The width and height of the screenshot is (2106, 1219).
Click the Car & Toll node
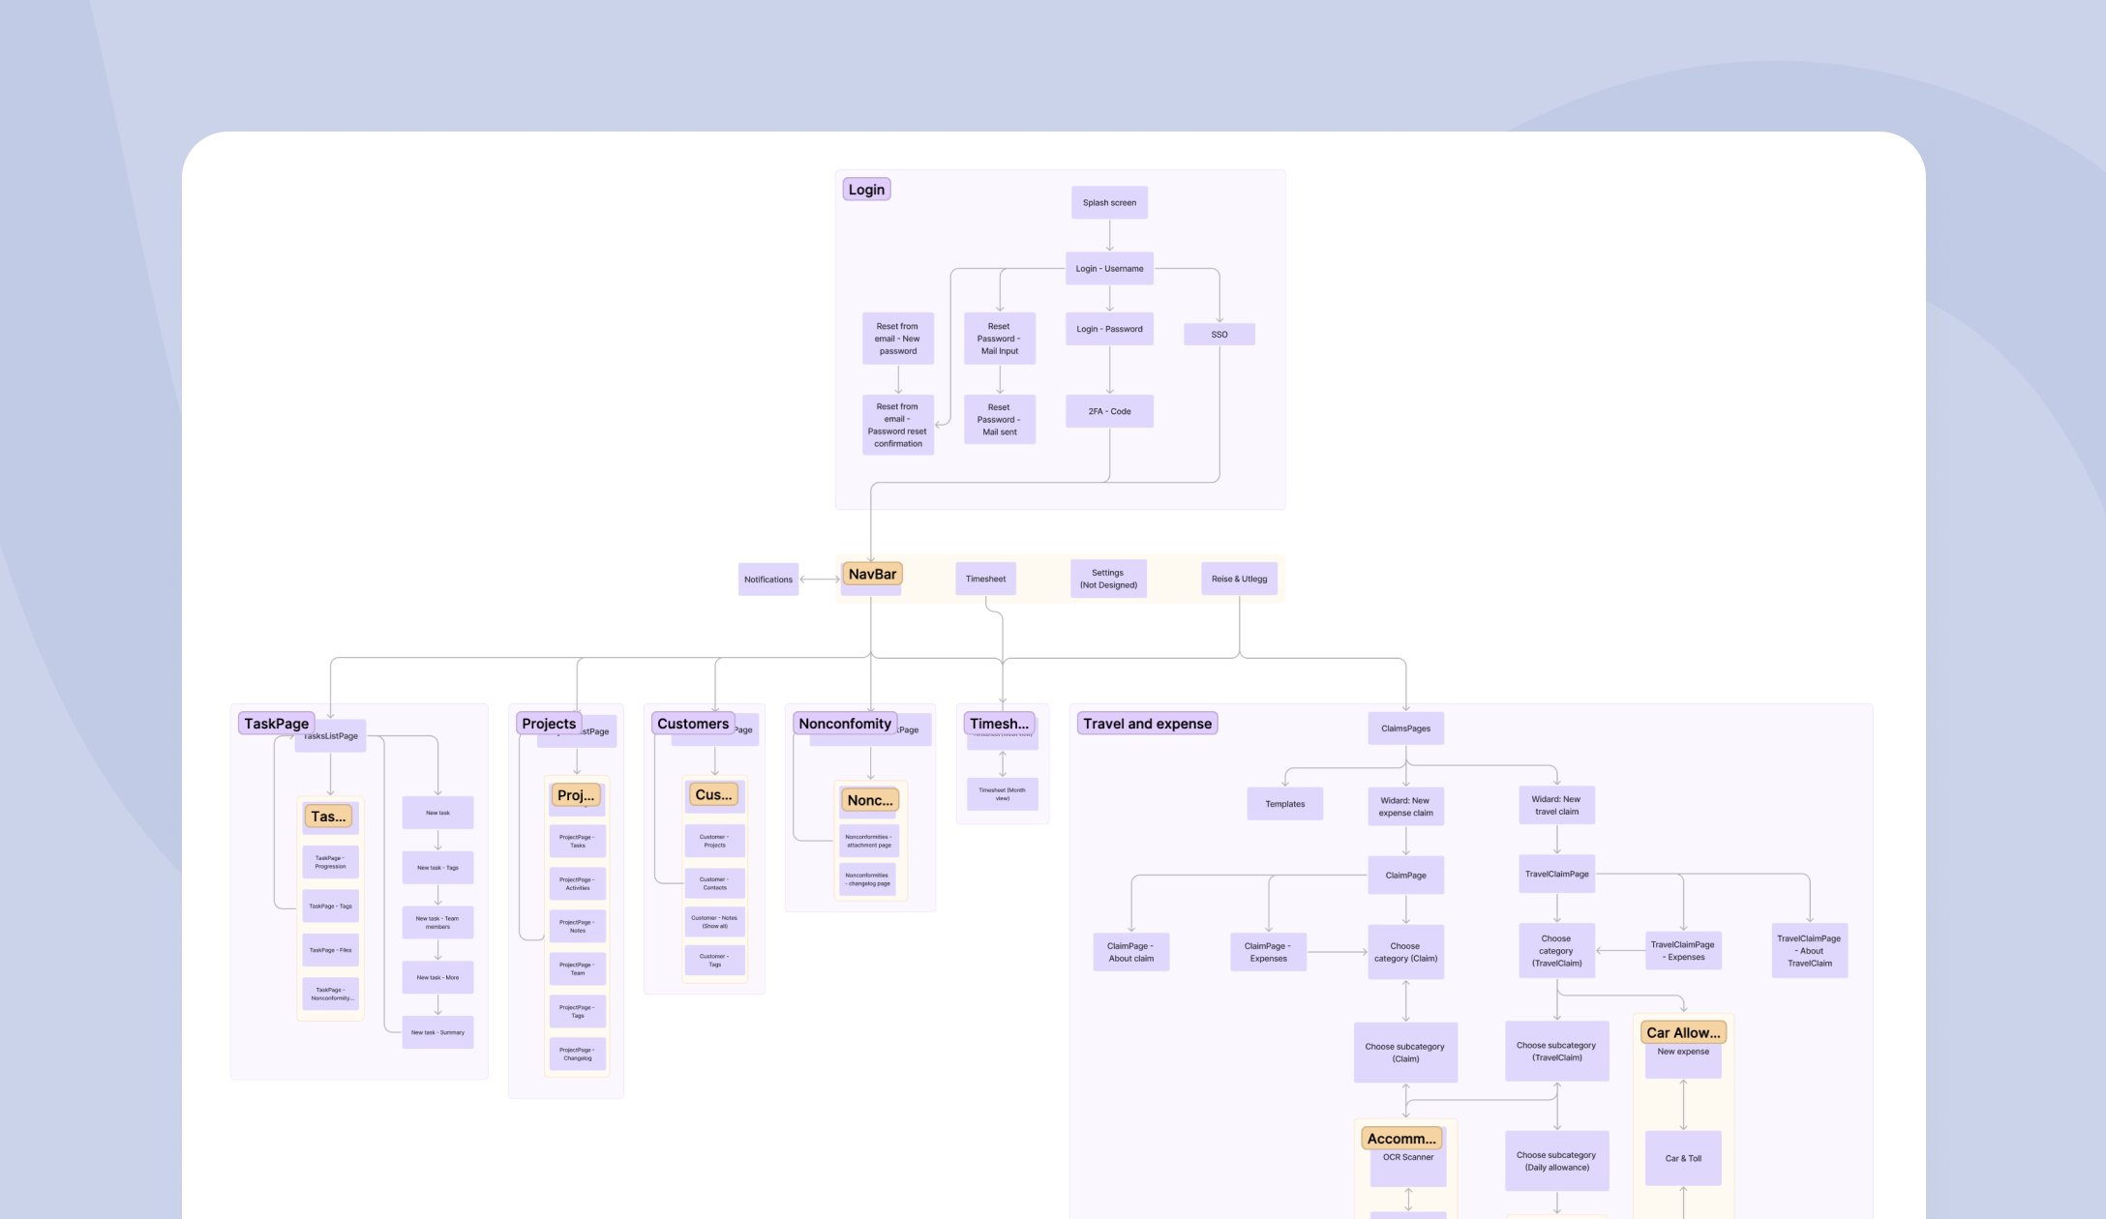1683,1158
